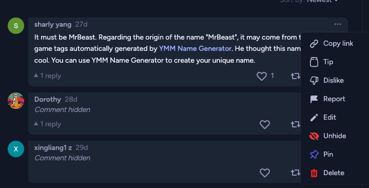Choose Copy link from the menu
The height and width of the screenshot is (188, 369).
pos(332,44)
